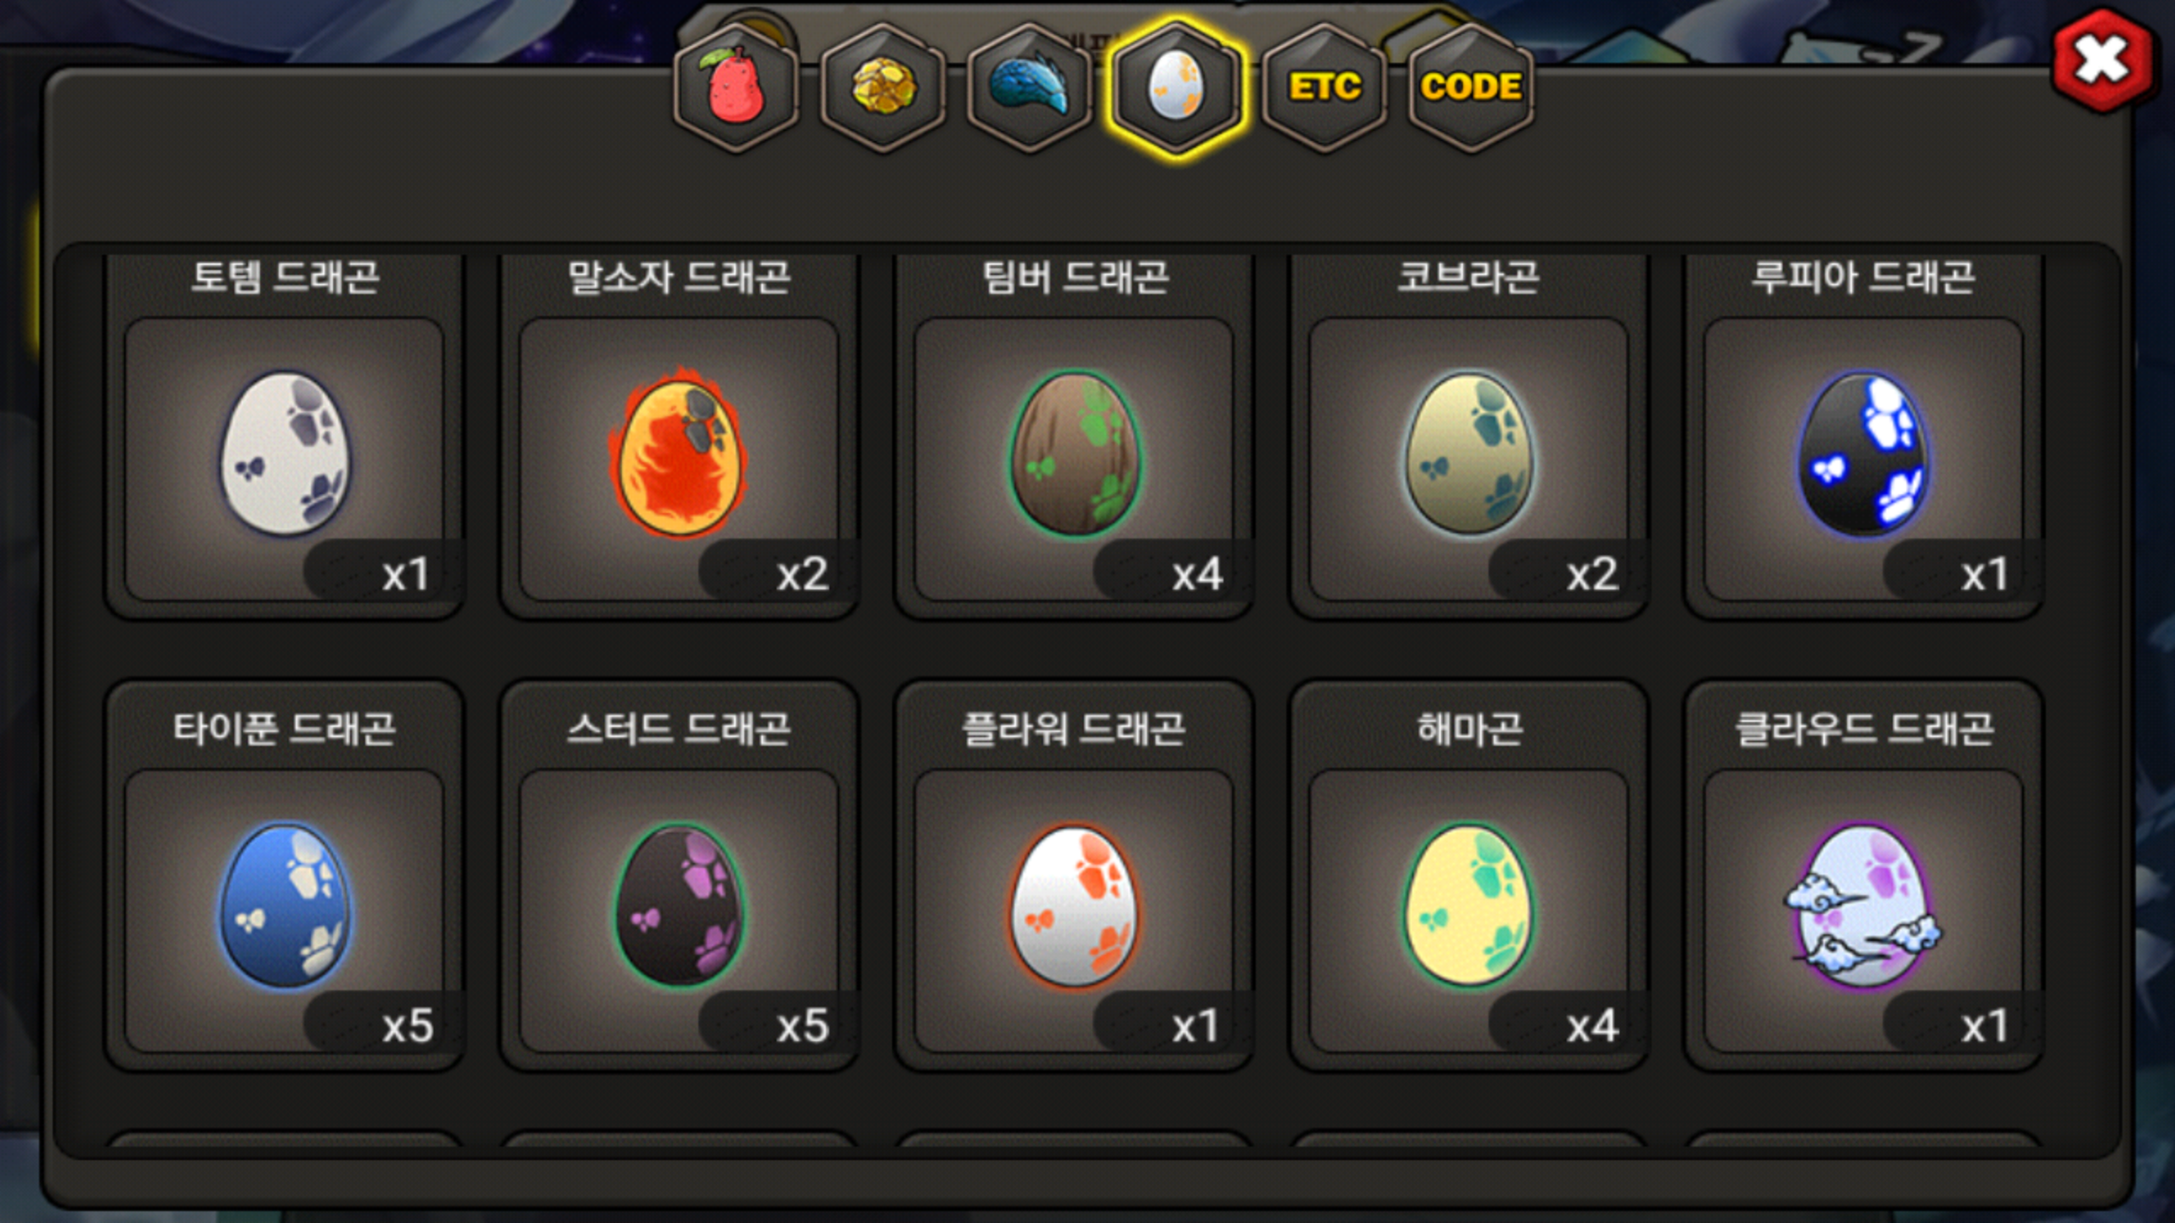Select the white 토템 드래곤 egg
This screenshot has width=2175, height=1223.
pos(285,454)
